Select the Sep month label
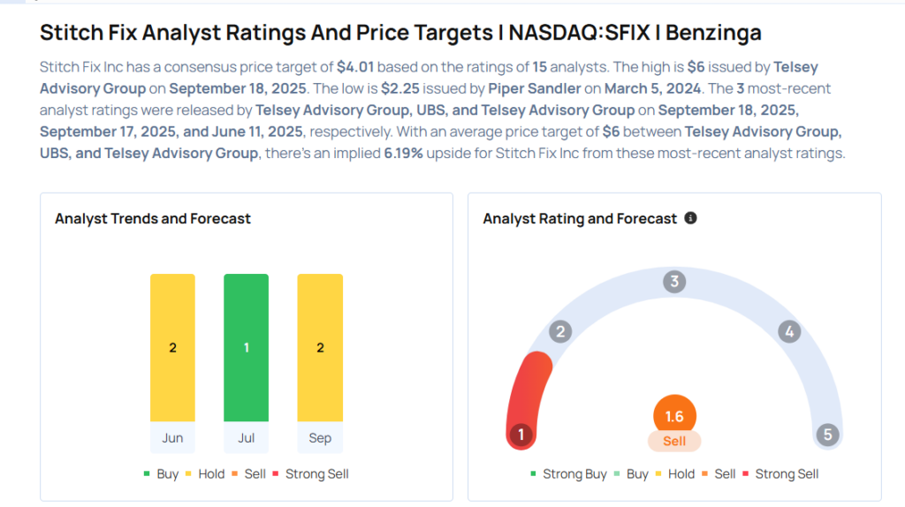Screen dimensions: 905x507 tap(320, 438)
